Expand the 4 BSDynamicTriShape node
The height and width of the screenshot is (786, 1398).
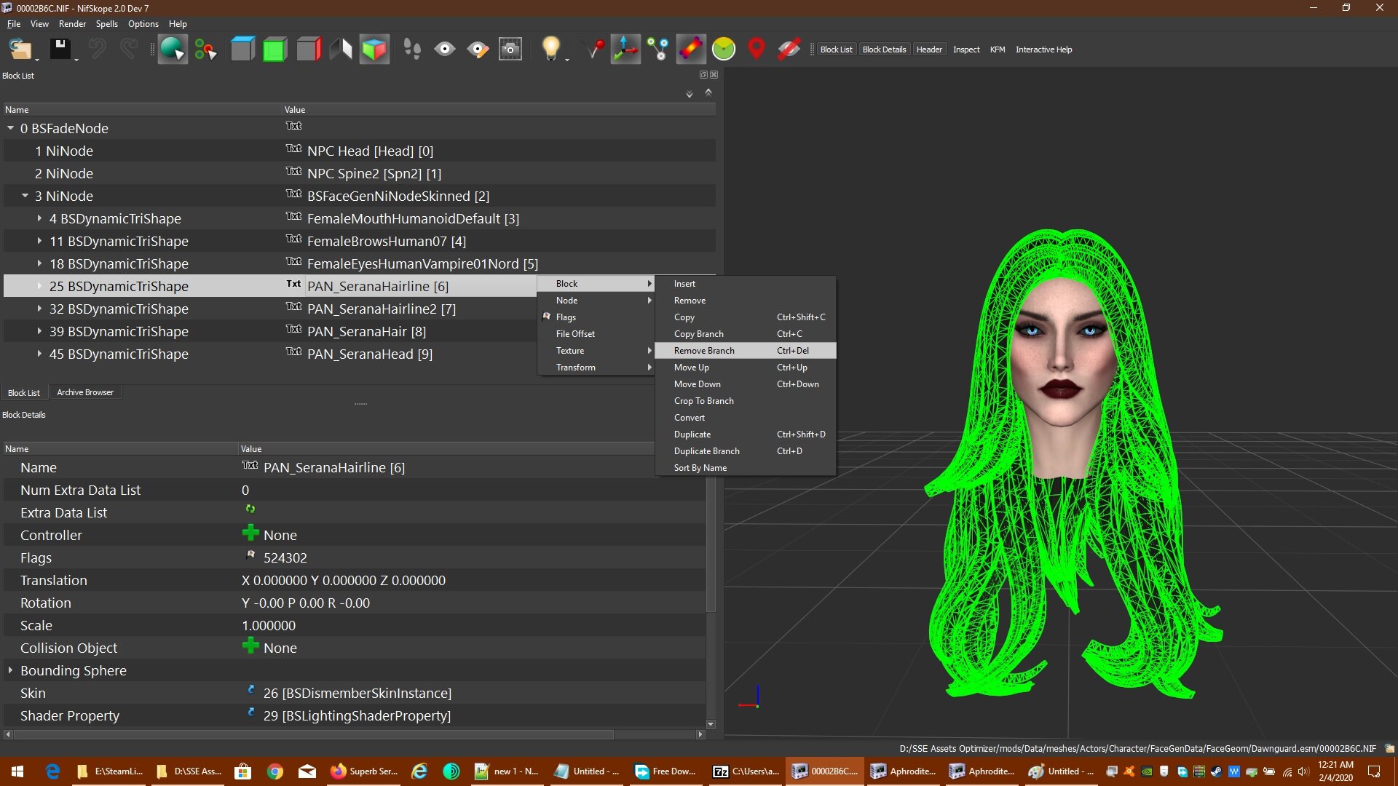39,218
